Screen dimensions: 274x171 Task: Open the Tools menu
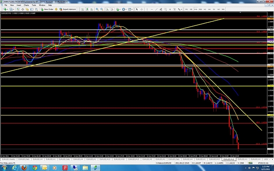(34, 5)
